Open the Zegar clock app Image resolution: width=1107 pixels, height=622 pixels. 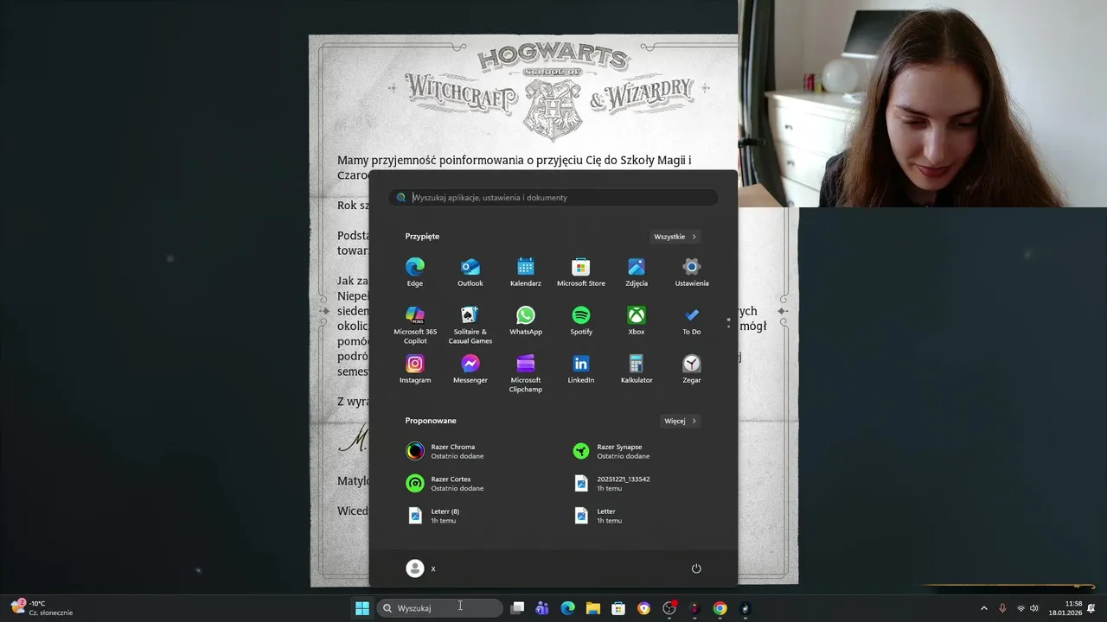tap(692, 369)
